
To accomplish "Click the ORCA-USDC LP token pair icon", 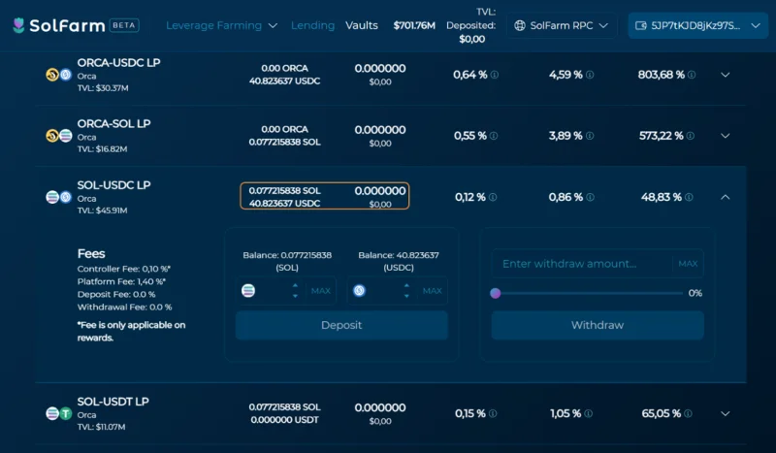I will click(x=59, y=75).
